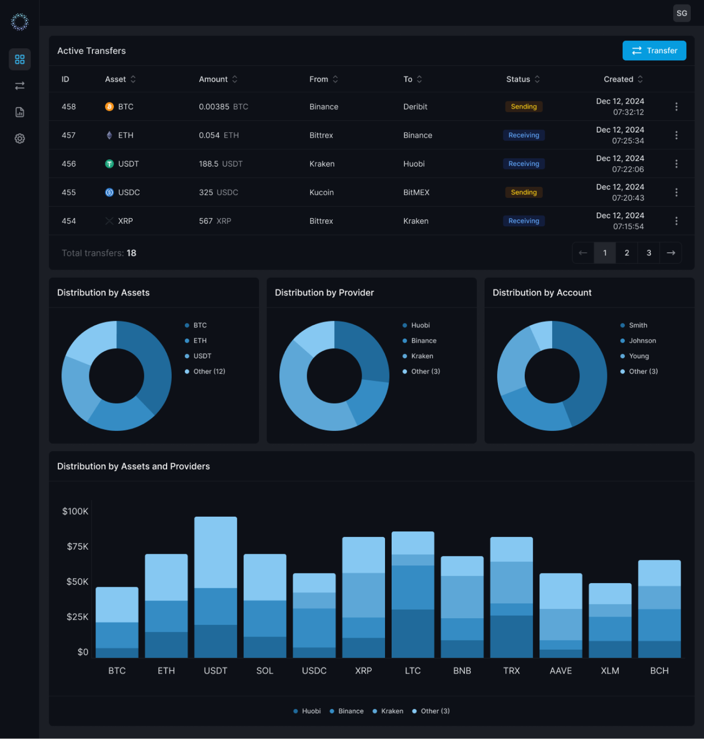Screen dimensions: 704x739
Task: Jump to page 3 of transfers
Action: [x=649, y=253]
